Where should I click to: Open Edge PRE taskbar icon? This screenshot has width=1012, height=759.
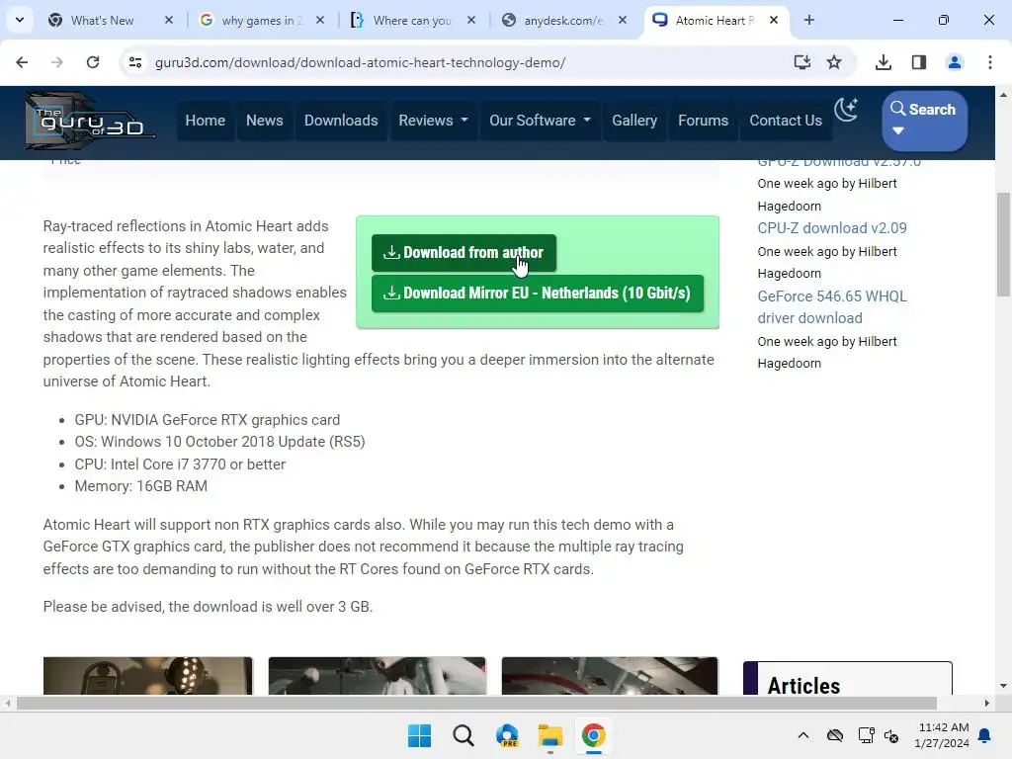click(507, 735)
